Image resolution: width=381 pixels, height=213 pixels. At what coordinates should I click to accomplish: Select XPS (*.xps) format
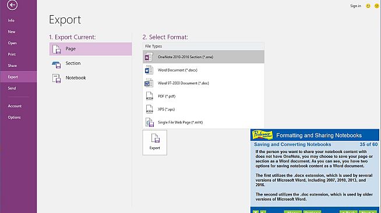click(x=203, y=109)
